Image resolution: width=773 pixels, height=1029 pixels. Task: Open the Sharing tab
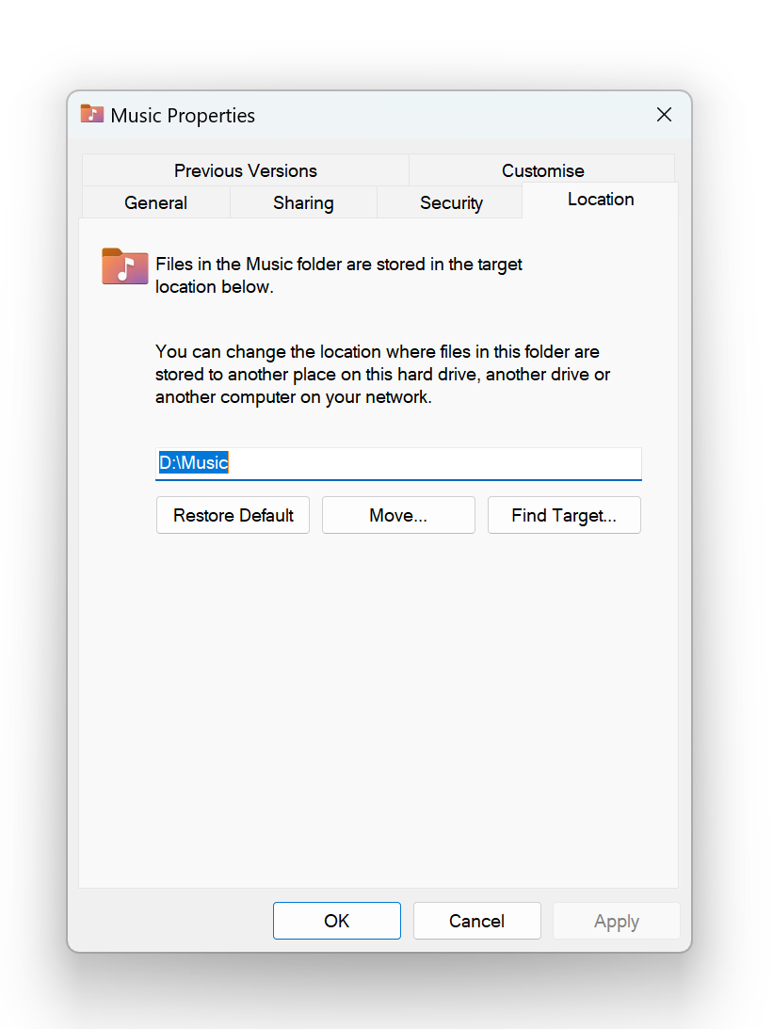coord(303,202)
